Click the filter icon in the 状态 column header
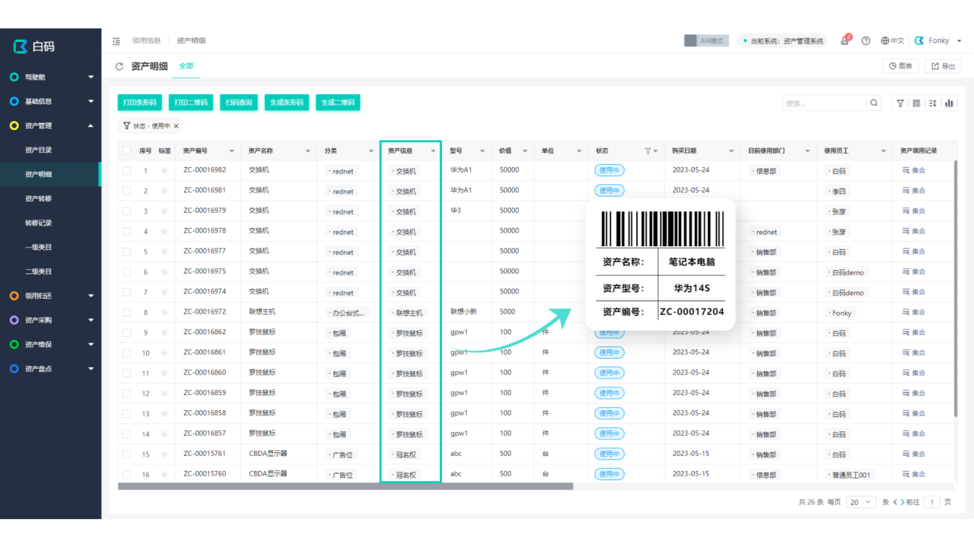Screen dimensions: 974x547 [648, 151]
